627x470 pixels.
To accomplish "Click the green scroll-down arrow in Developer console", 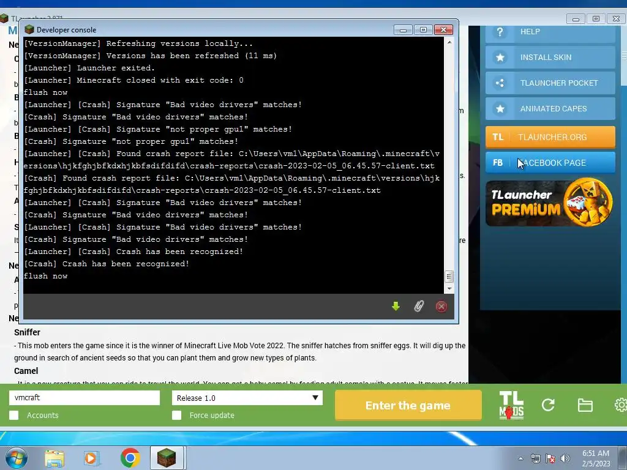I will 396,307.
